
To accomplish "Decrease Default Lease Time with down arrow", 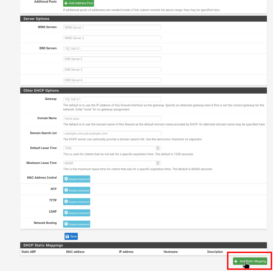I will [x=158, y=149].
